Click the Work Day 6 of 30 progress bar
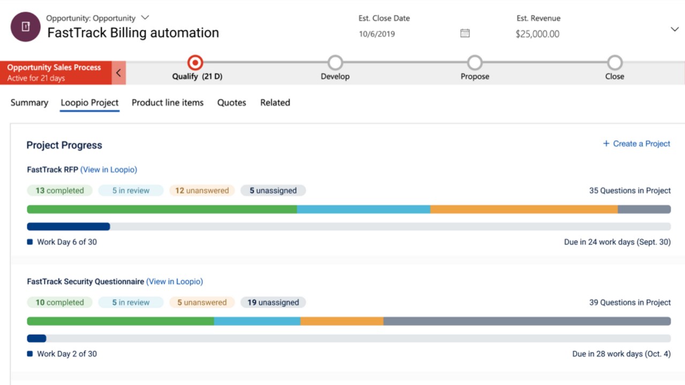The height and width of the screenshot is (385, 685). point(349,227)
